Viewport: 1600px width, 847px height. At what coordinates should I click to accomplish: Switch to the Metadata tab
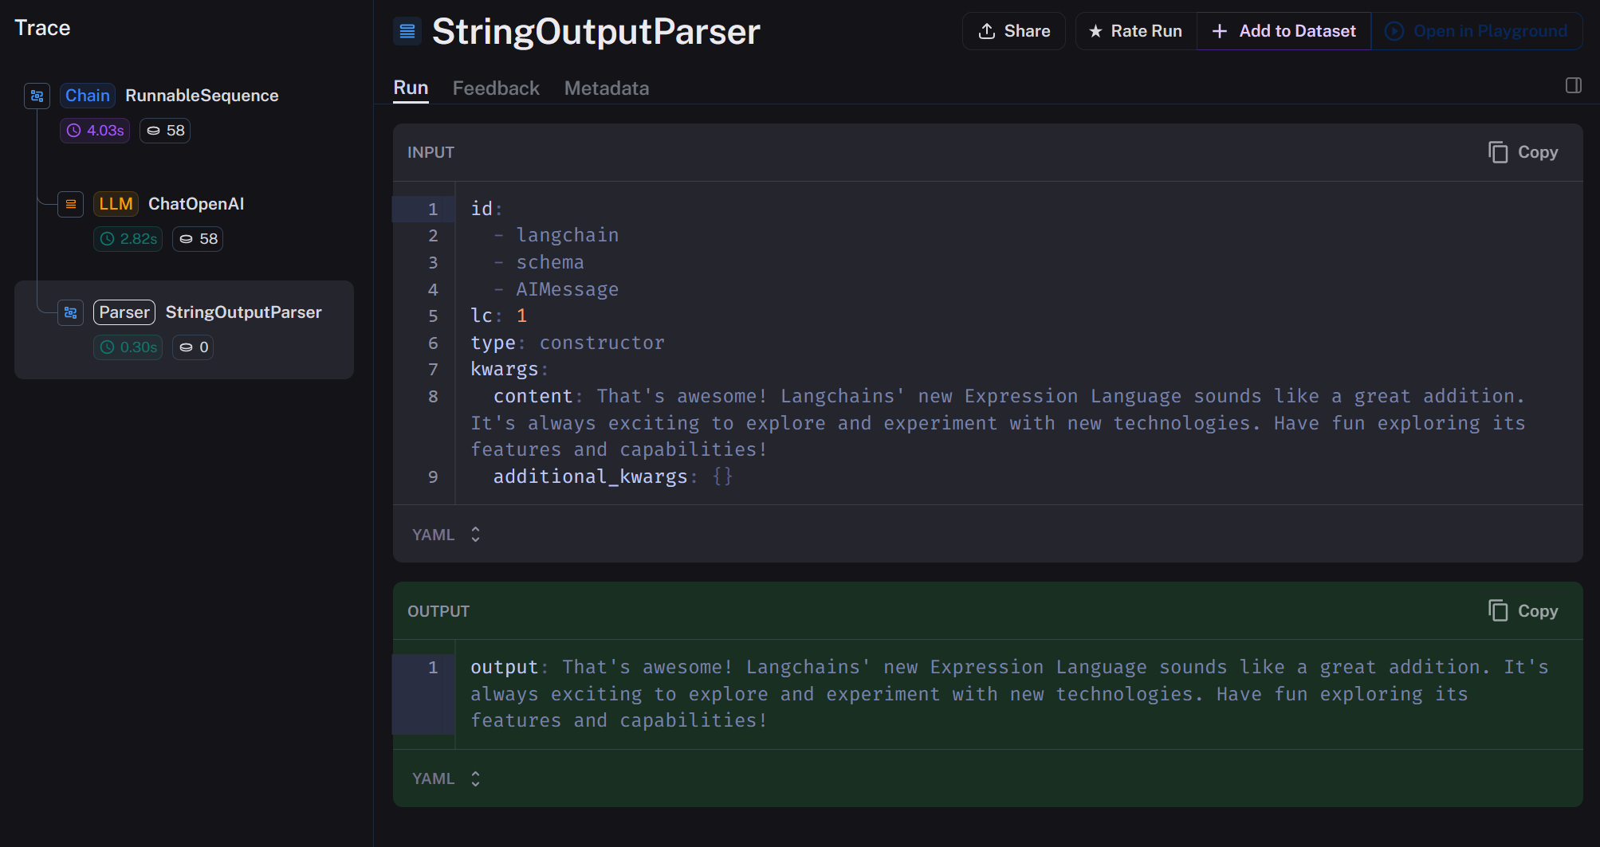pyautogui.click(x=606, y=88)
